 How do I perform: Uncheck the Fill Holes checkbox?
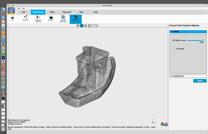174,49
